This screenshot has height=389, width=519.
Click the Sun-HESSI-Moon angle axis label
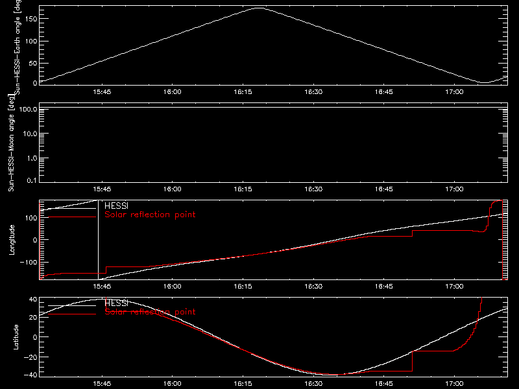(11, 143)
